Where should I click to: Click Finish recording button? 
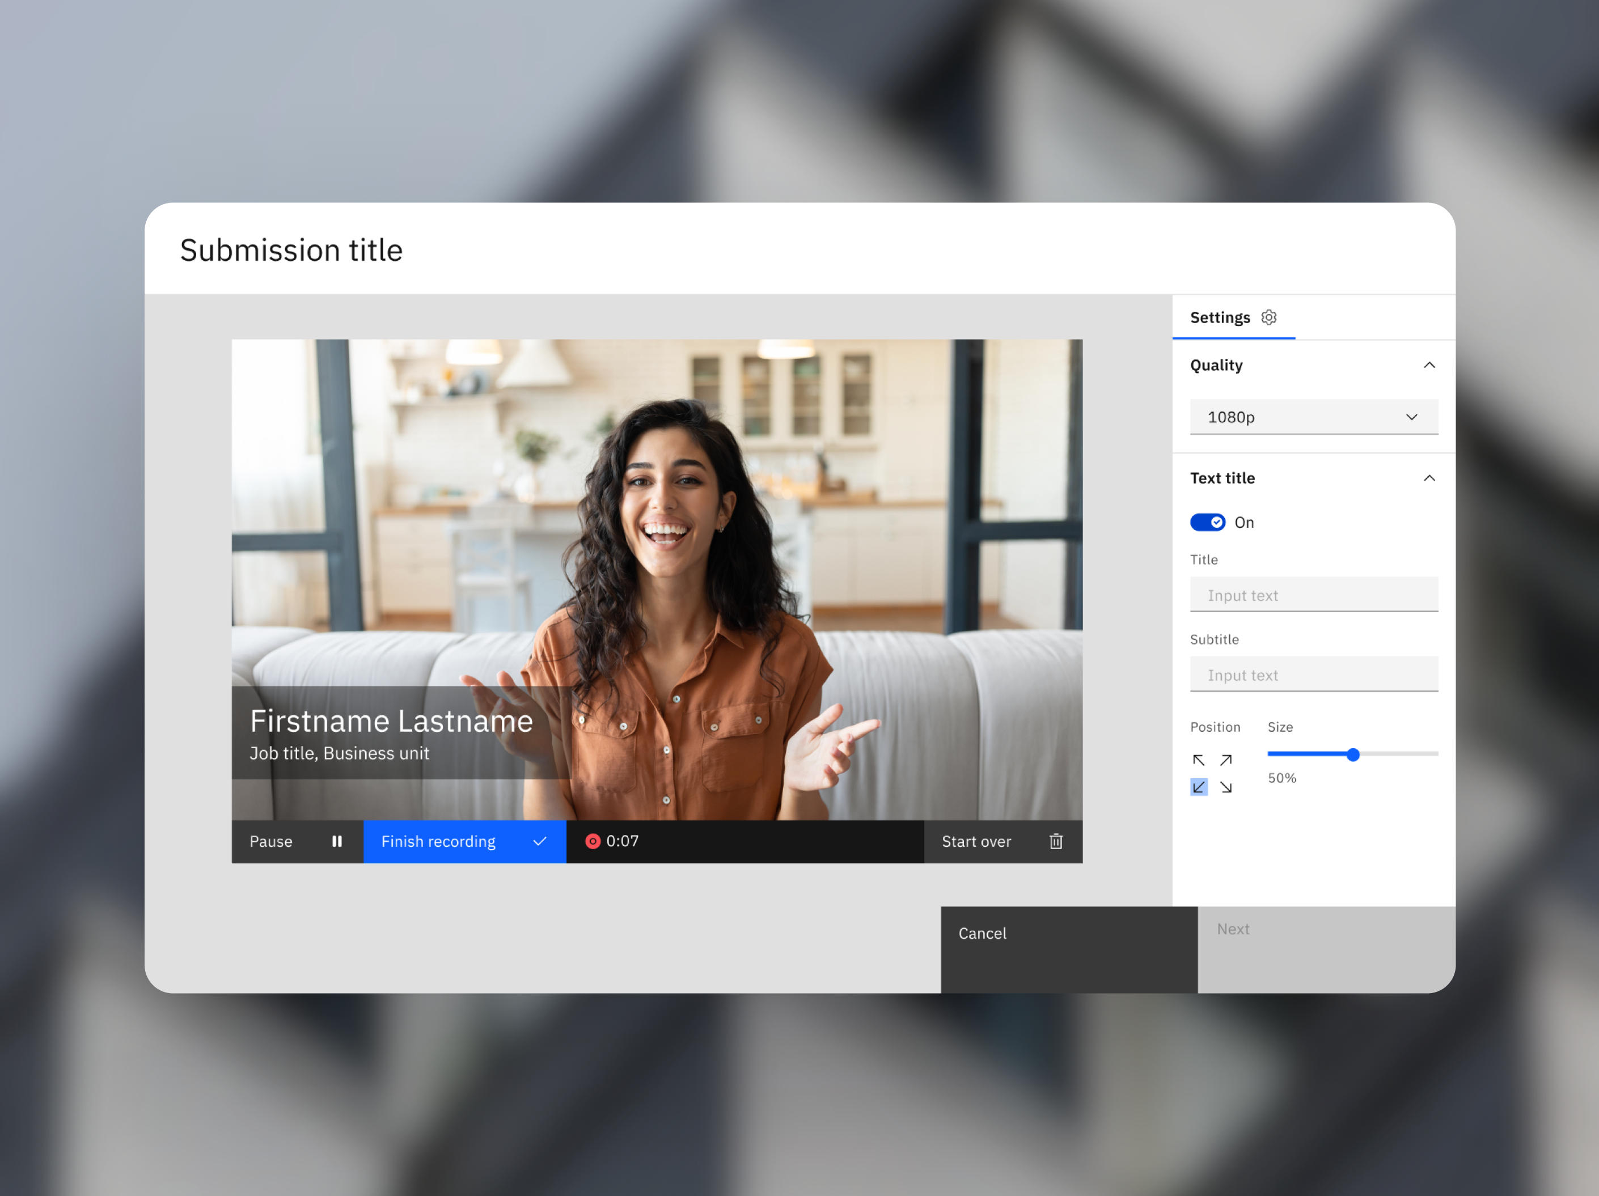tap(465, 841)
